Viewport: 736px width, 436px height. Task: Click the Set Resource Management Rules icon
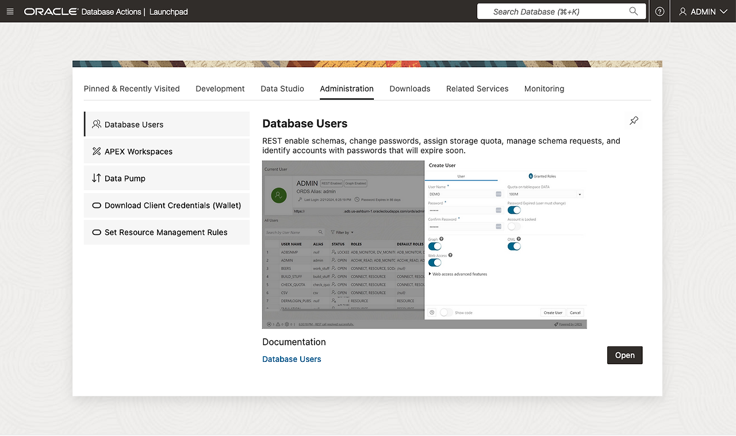coord(97,232)
